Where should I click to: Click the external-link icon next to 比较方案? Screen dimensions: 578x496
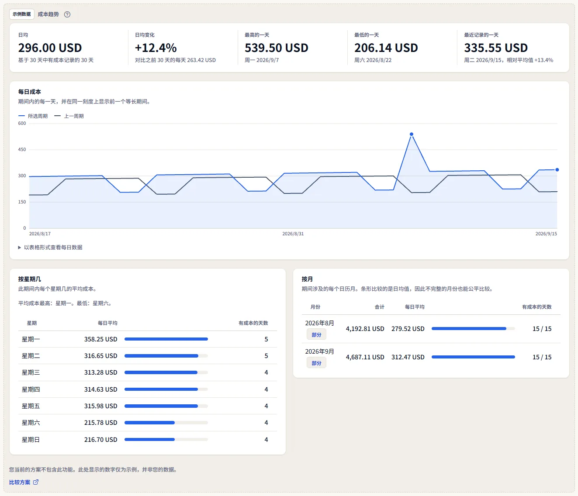[x=36, y=482]
